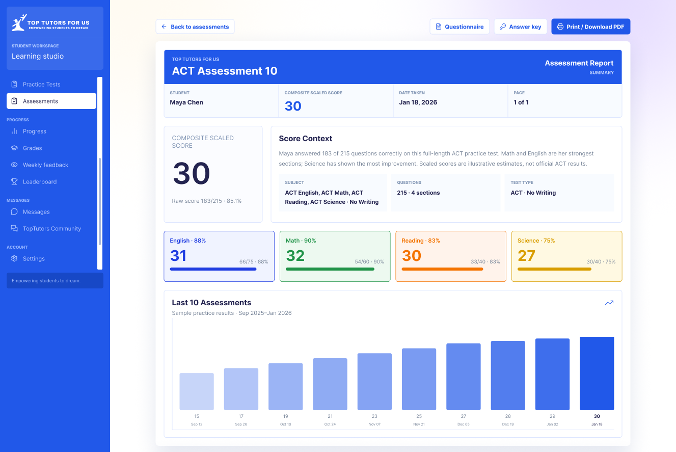Click the Oct 10 bar in the chart

286,387
